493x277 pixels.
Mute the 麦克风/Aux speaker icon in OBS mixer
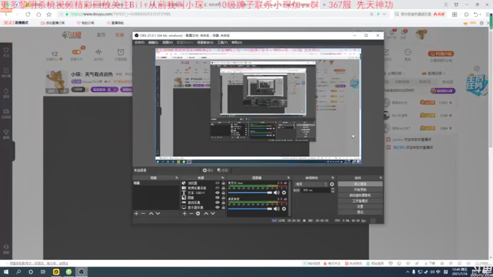(276, 193)
